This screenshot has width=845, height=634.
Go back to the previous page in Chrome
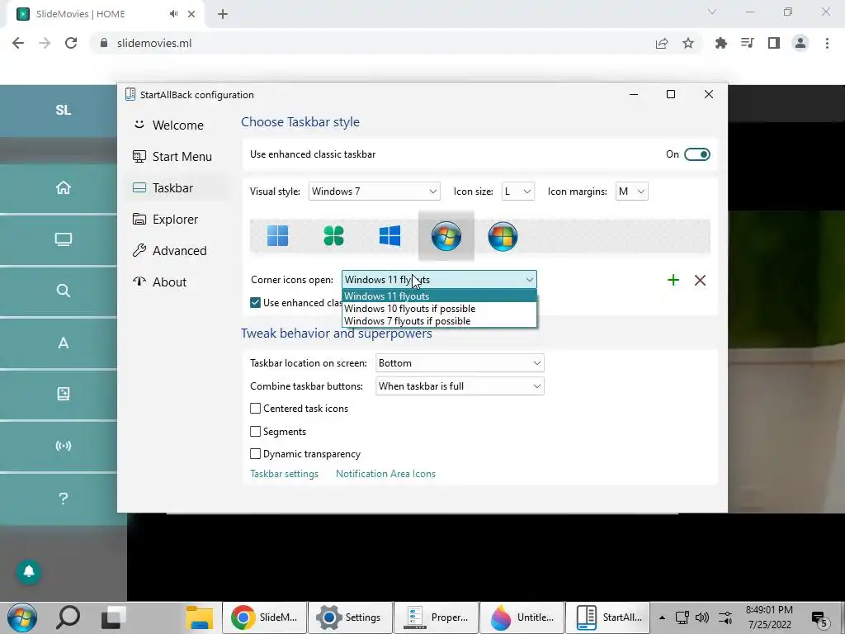coord(18,43)
